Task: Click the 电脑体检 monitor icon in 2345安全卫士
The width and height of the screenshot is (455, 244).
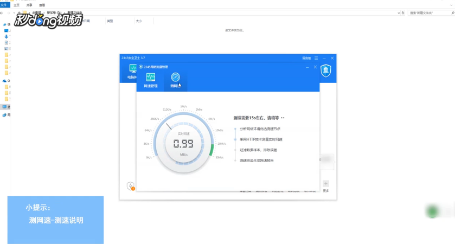Action: click(x=133, y=68)
